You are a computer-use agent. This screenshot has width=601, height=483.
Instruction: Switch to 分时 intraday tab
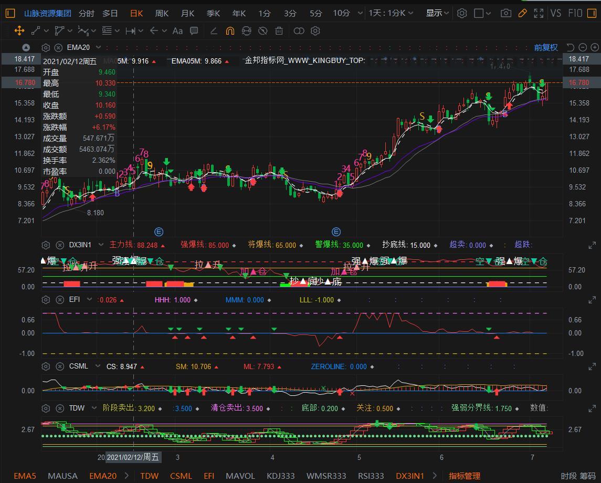click(x=86, y=14)
